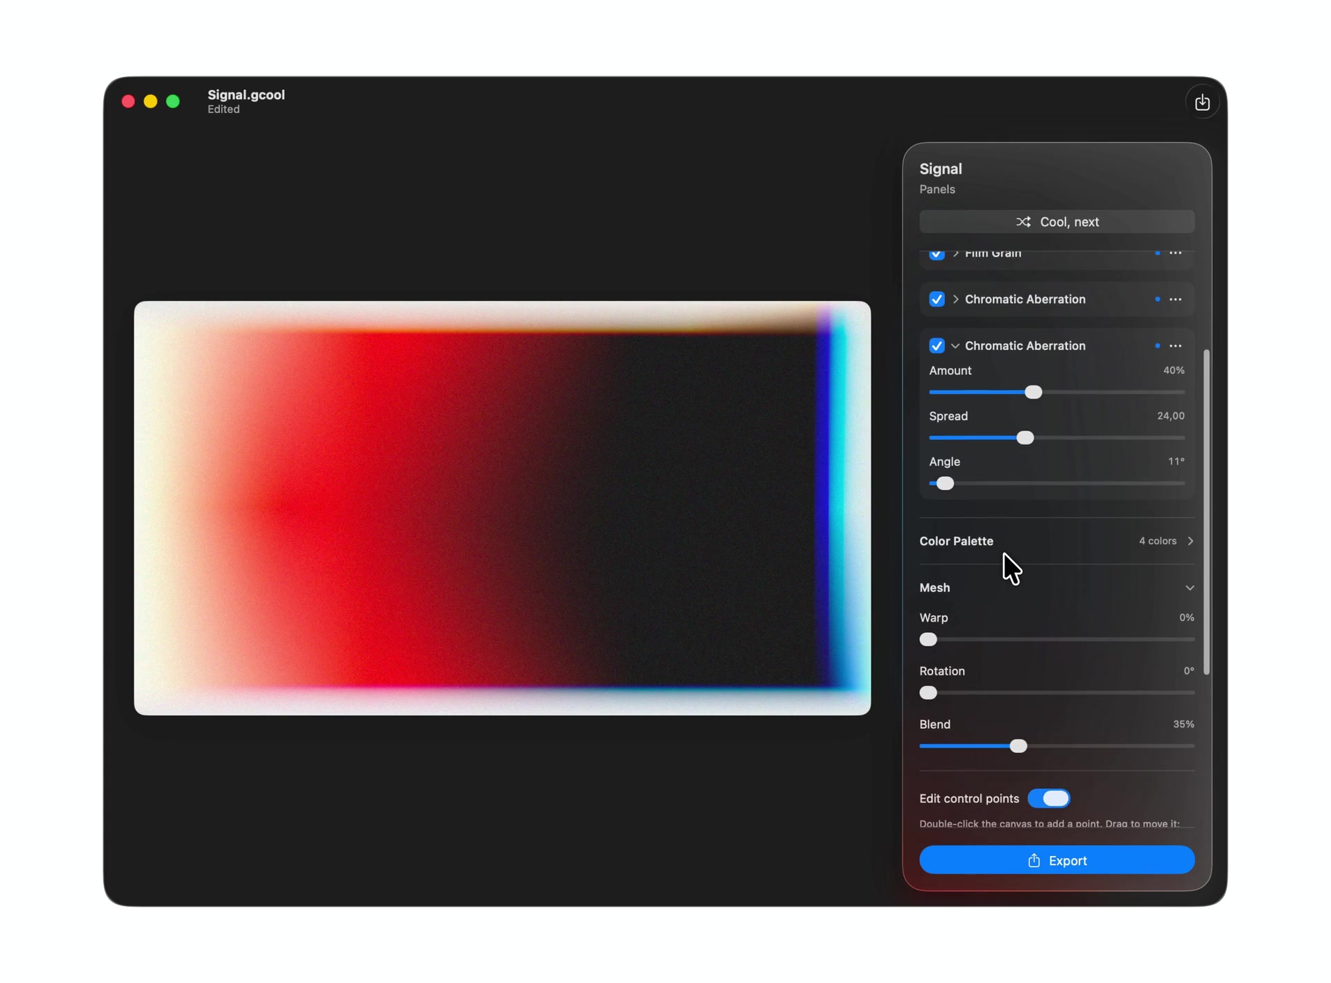Turn off Edit control points switch
1331x983 pixels.
point(1049,799)
